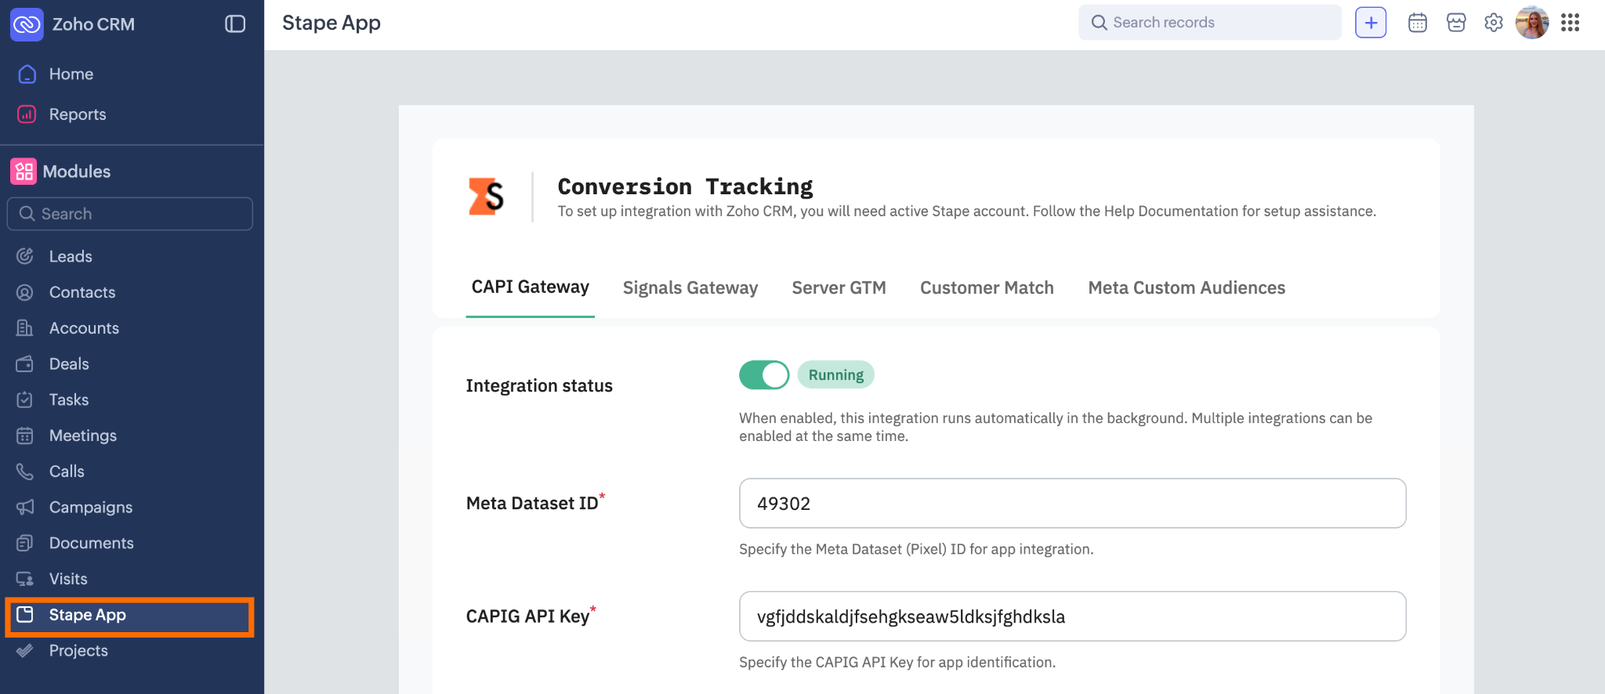The height and width of the screenshot is (694, 1605).
Task: Click the Tasks clipboard icon
Action: click(25, 399)
